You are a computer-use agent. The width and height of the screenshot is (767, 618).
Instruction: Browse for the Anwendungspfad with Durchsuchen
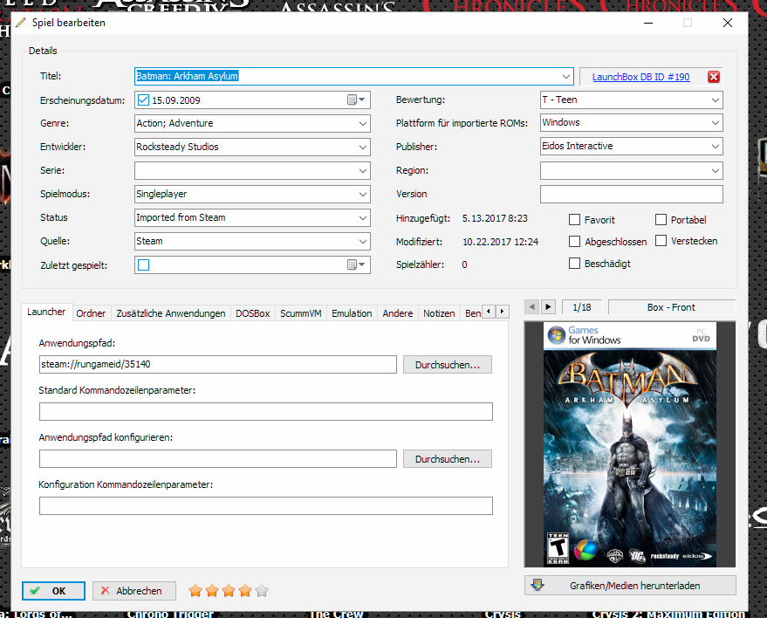click(447, 365)
